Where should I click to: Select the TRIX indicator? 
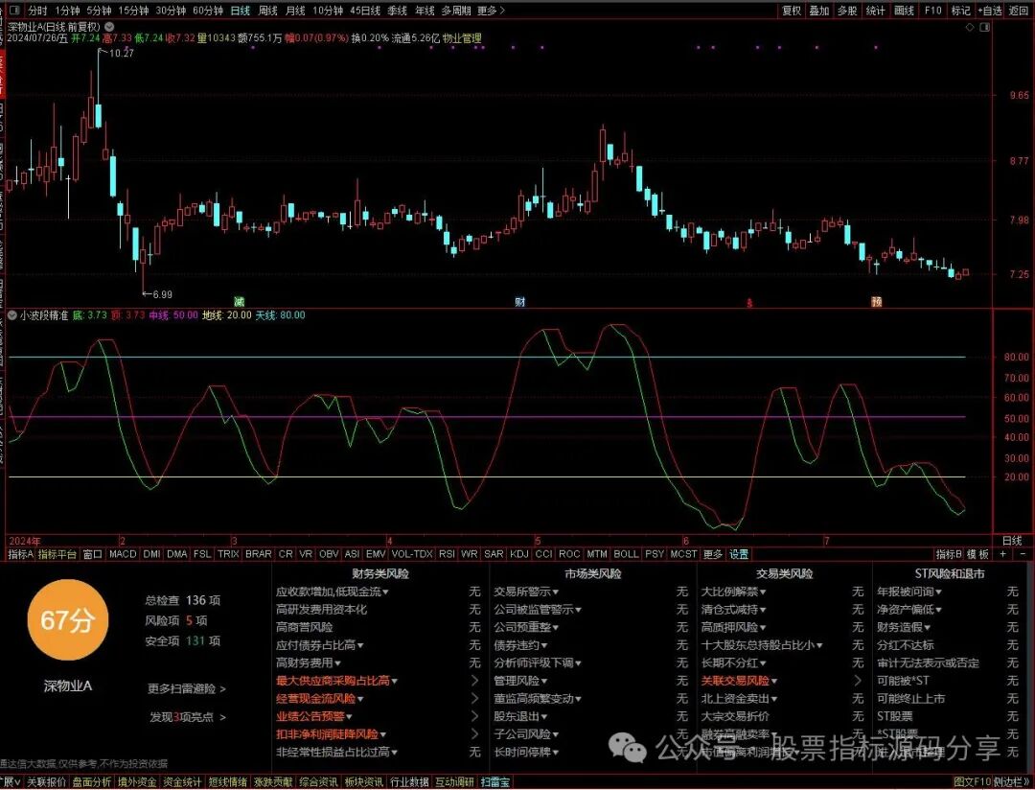(228, 554)
